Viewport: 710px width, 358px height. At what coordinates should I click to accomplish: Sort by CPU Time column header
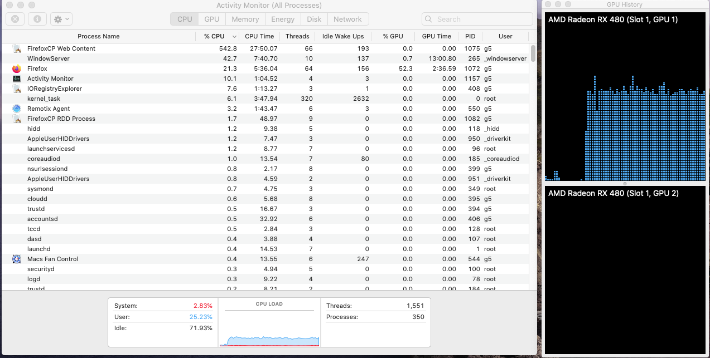tap(259, 36)
